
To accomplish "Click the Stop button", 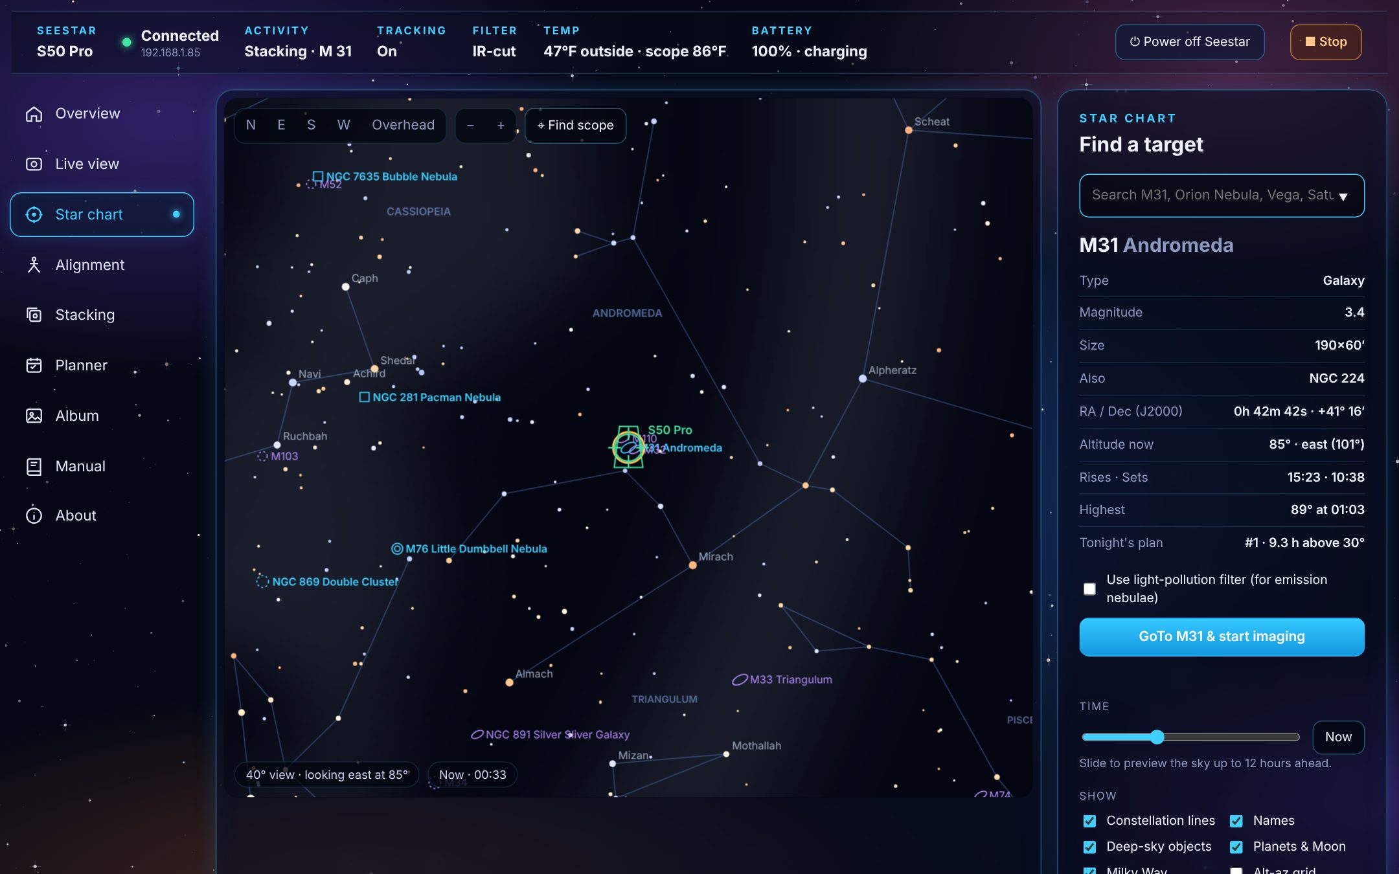I will coord(1325,42).
